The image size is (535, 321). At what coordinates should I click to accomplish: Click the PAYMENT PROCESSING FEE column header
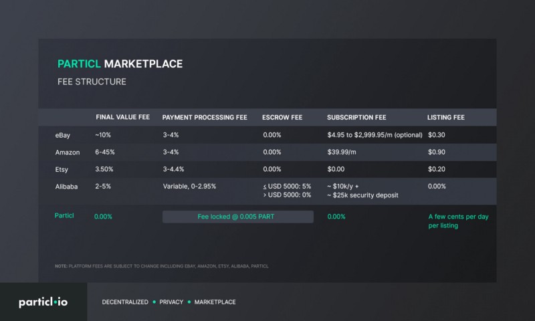(x=205, y=117)
